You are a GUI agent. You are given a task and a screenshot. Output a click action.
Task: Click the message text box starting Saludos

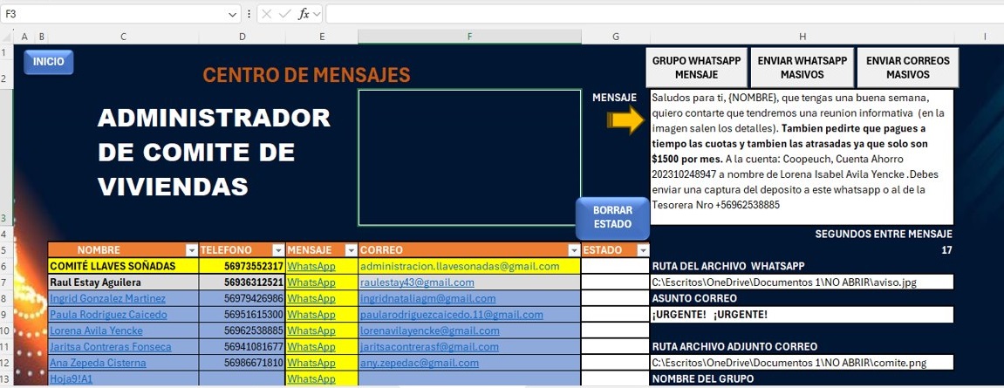coord(802,157)
